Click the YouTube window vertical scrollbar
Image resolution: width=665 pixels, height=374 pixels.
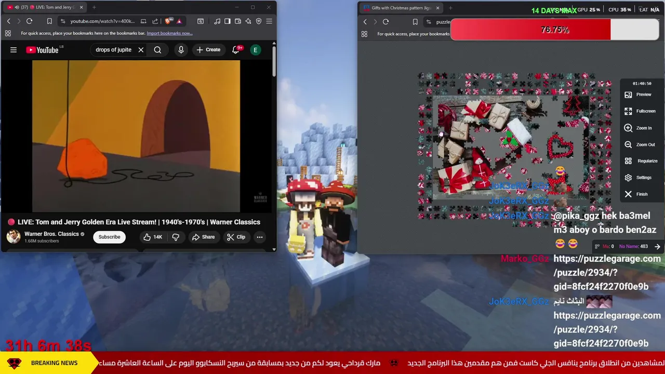pyautogui.click(x=274, y=60)
